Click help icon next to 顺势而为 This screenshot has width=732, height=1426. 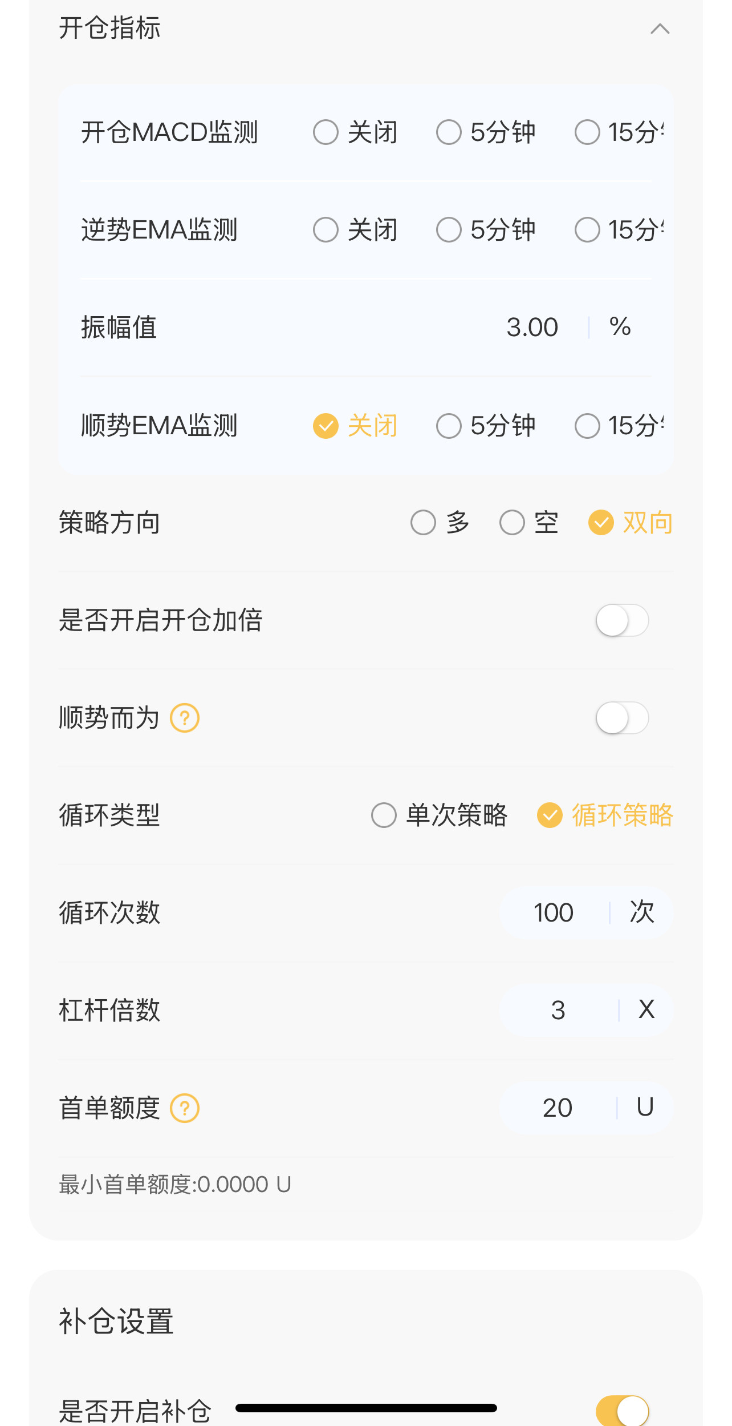tap(185, 718)
